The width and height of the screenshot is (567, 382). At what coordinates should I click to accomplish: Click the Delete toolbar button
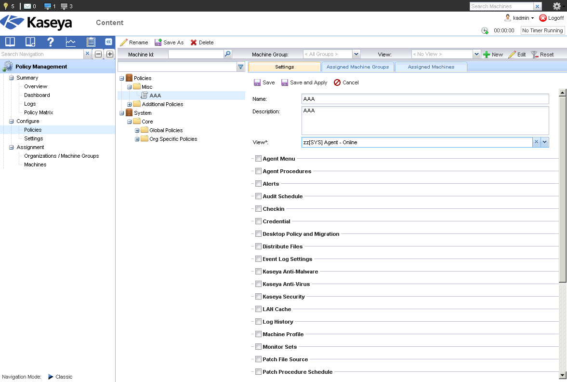coord(202,42)
